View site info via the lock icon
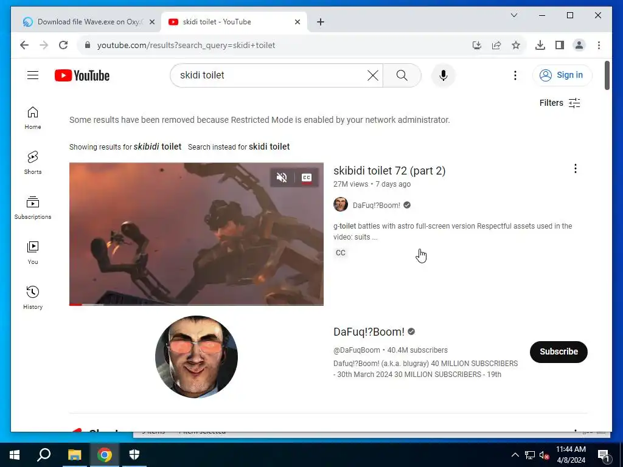The image size is (623, 467). tap(88, 45)
